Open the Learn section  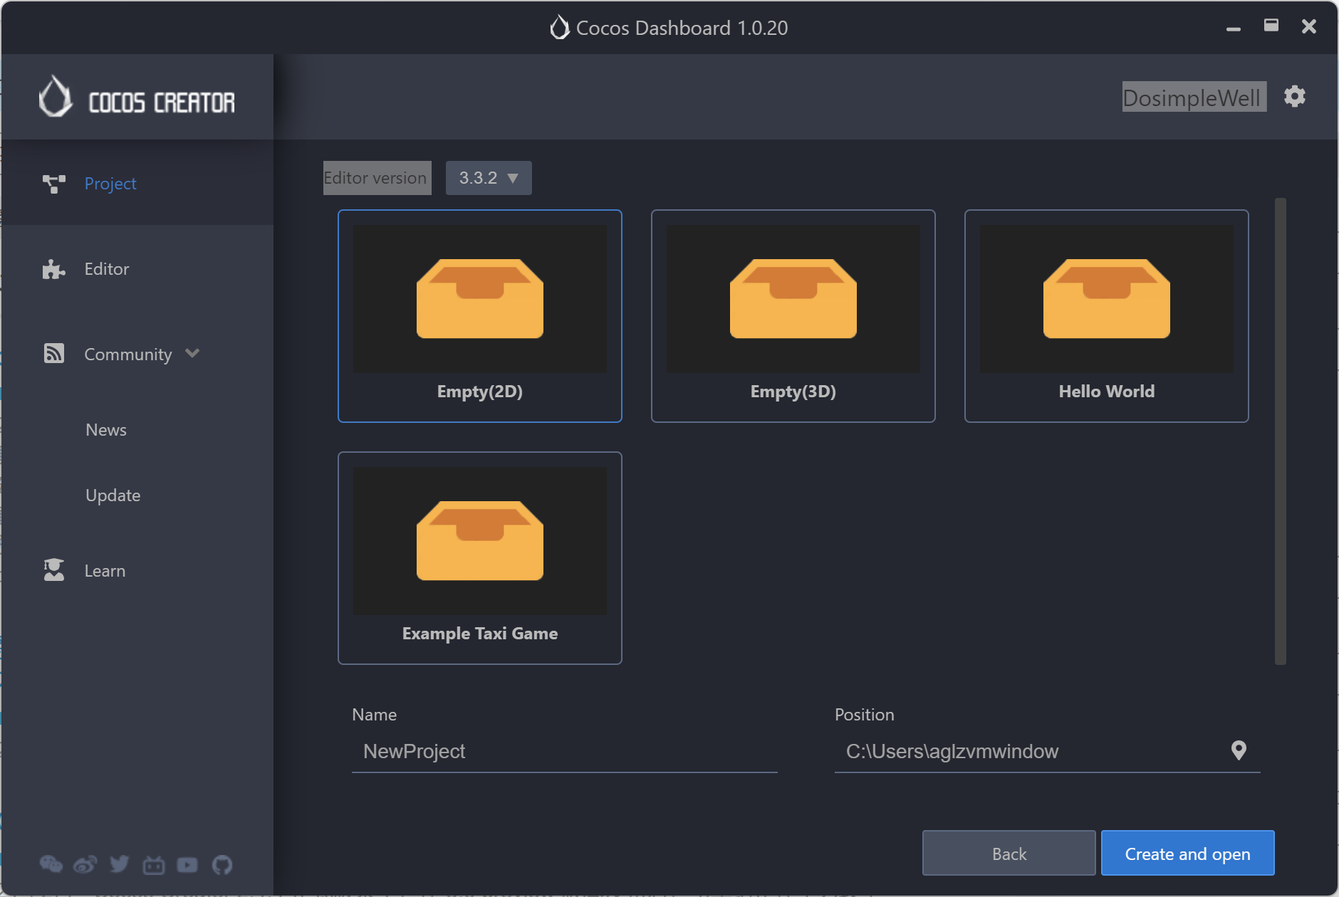click(137, 570)
